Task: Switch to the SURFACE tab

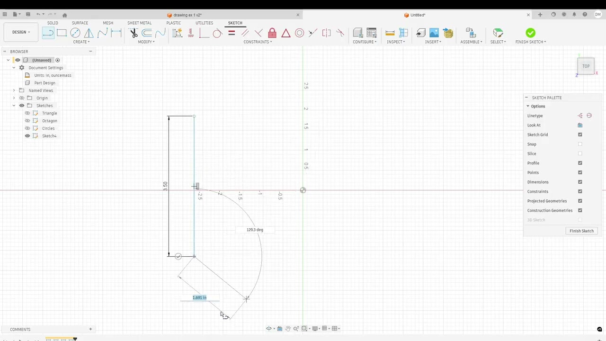Action: [x=80, y=23]
